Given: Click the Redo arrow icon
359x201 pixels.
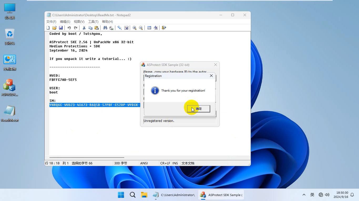Looking at the screenshot, I should point(76,28).
